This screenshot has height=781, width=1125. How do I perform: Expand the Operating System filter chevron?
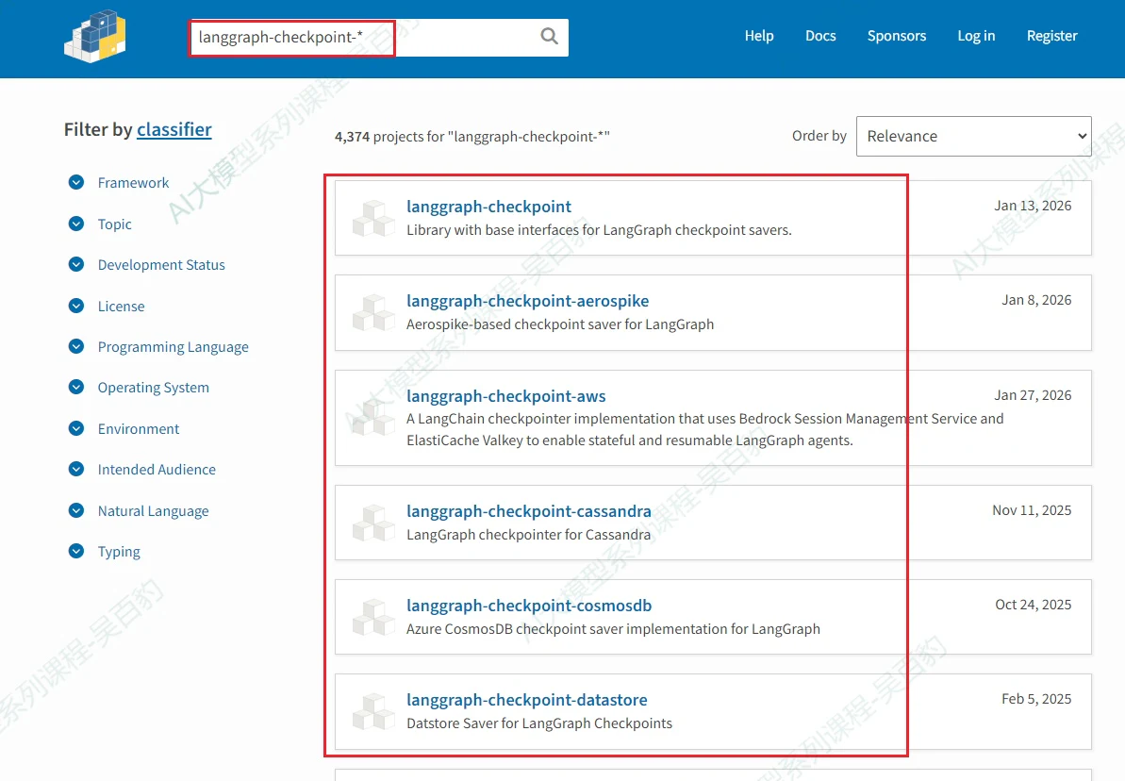(76, 387)
